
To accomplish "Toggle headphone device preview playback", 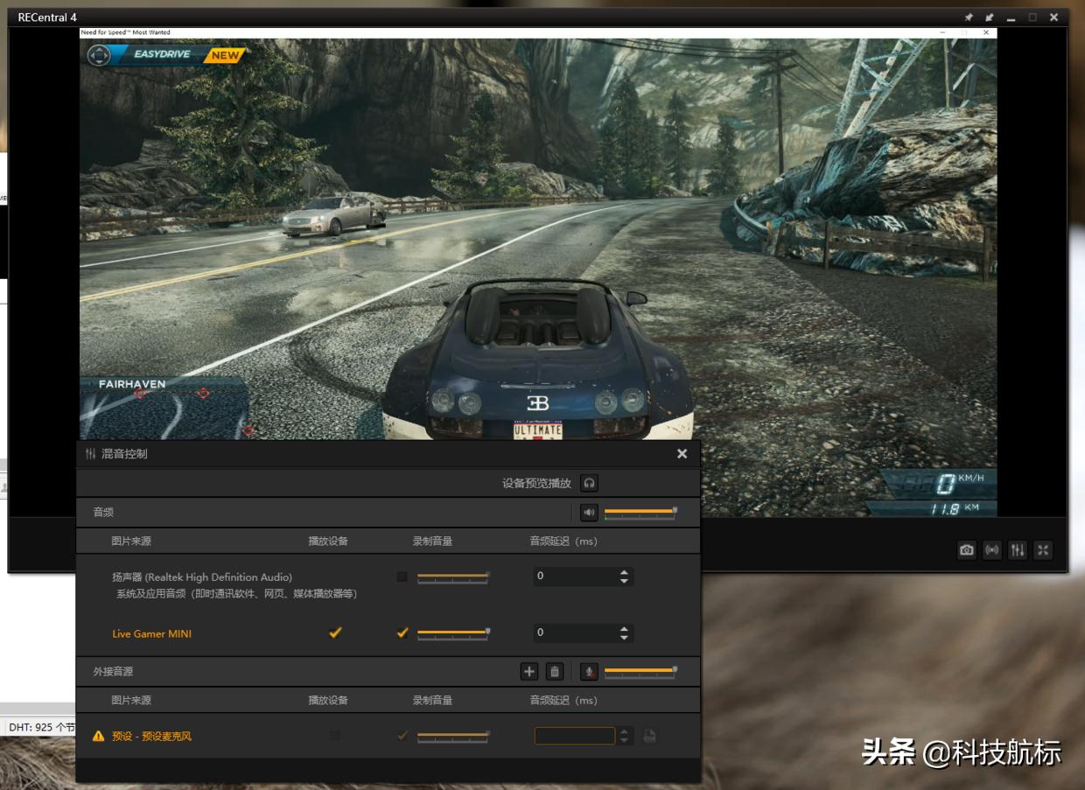I will tap(590, 483).
